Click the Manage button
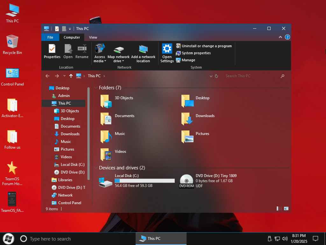 (x=186, y=60)
